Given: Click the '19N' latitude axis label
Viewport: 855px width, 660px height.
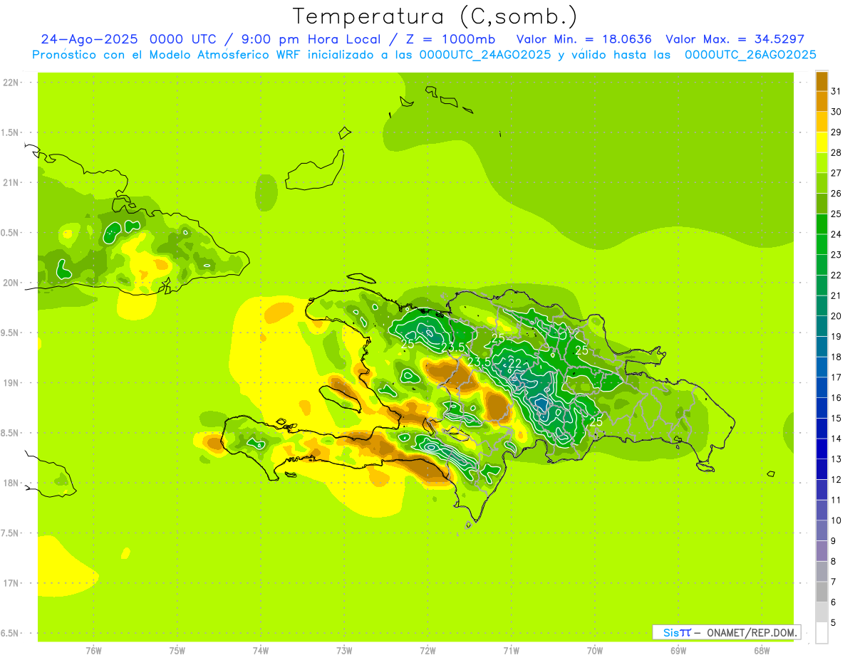Looking at the screenshot, I should pyautogui.click(x=11, y=383).
